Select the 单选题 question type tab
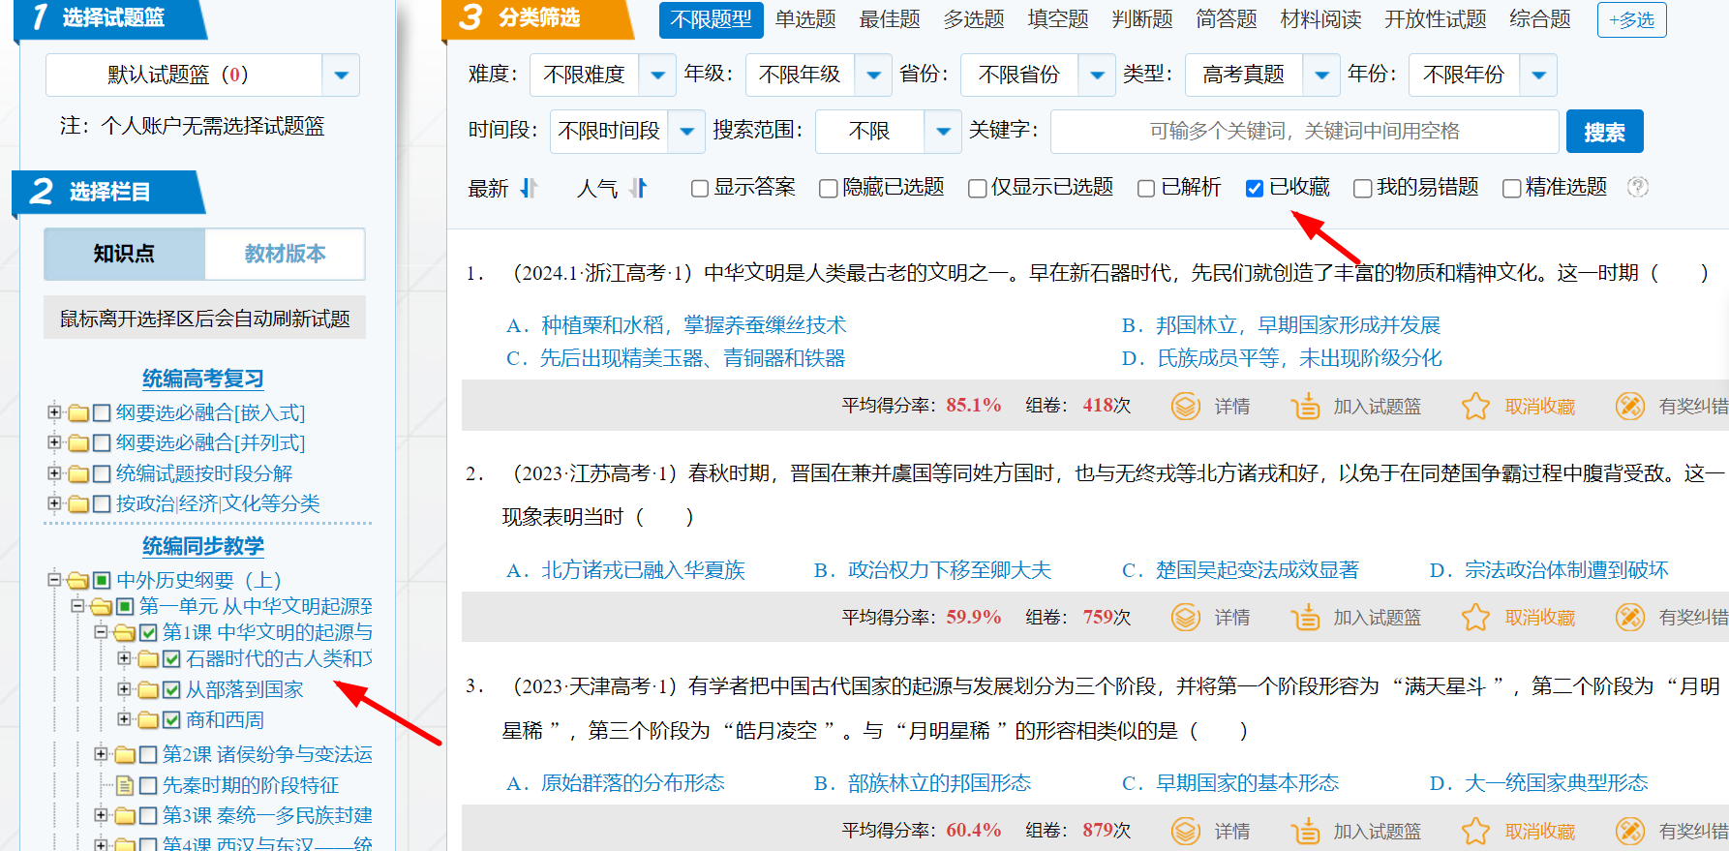 804,19
